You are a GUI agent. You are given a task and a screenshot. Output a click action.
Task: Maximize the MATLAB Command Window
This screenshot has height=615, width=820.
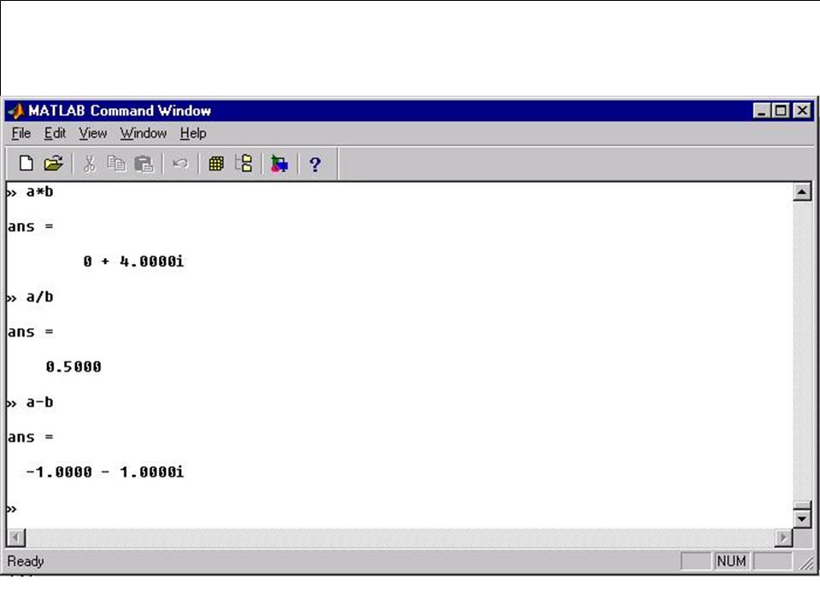point(782,111)
